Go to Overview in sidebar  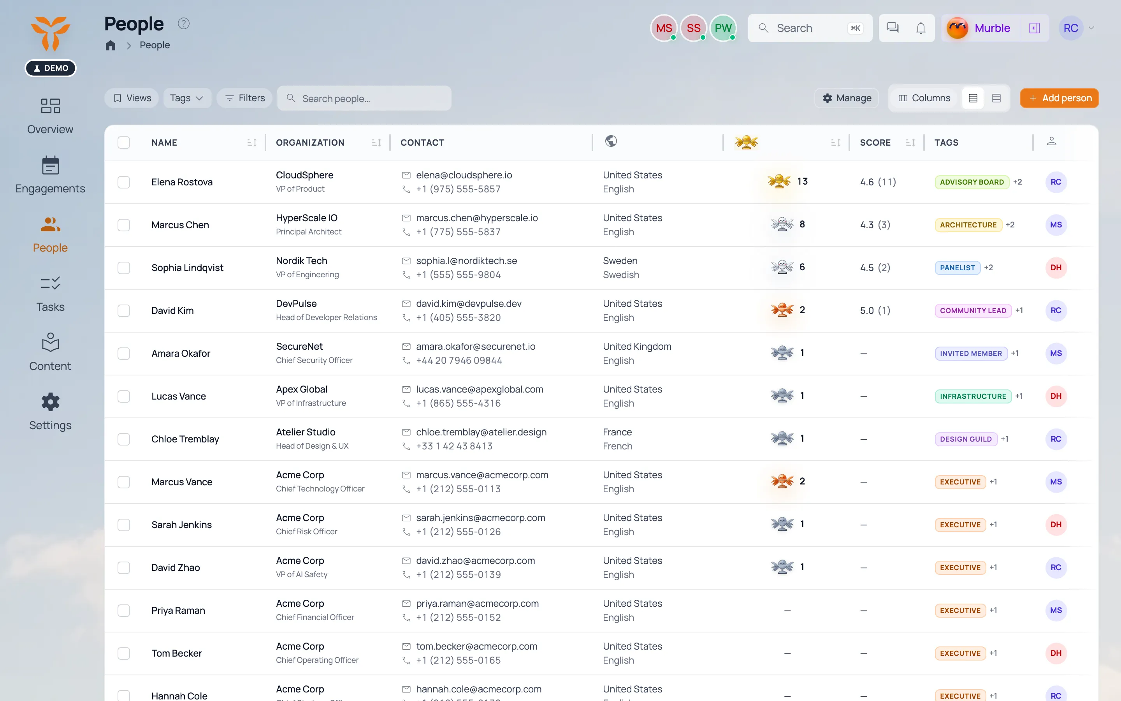pos(50,116)
